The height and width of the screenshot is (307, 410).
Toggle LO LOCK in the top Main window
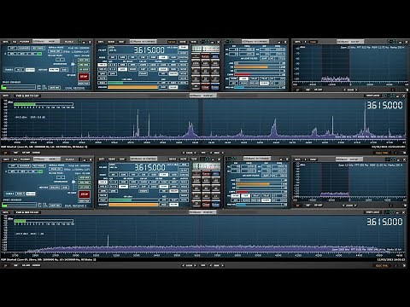point(84,69)
